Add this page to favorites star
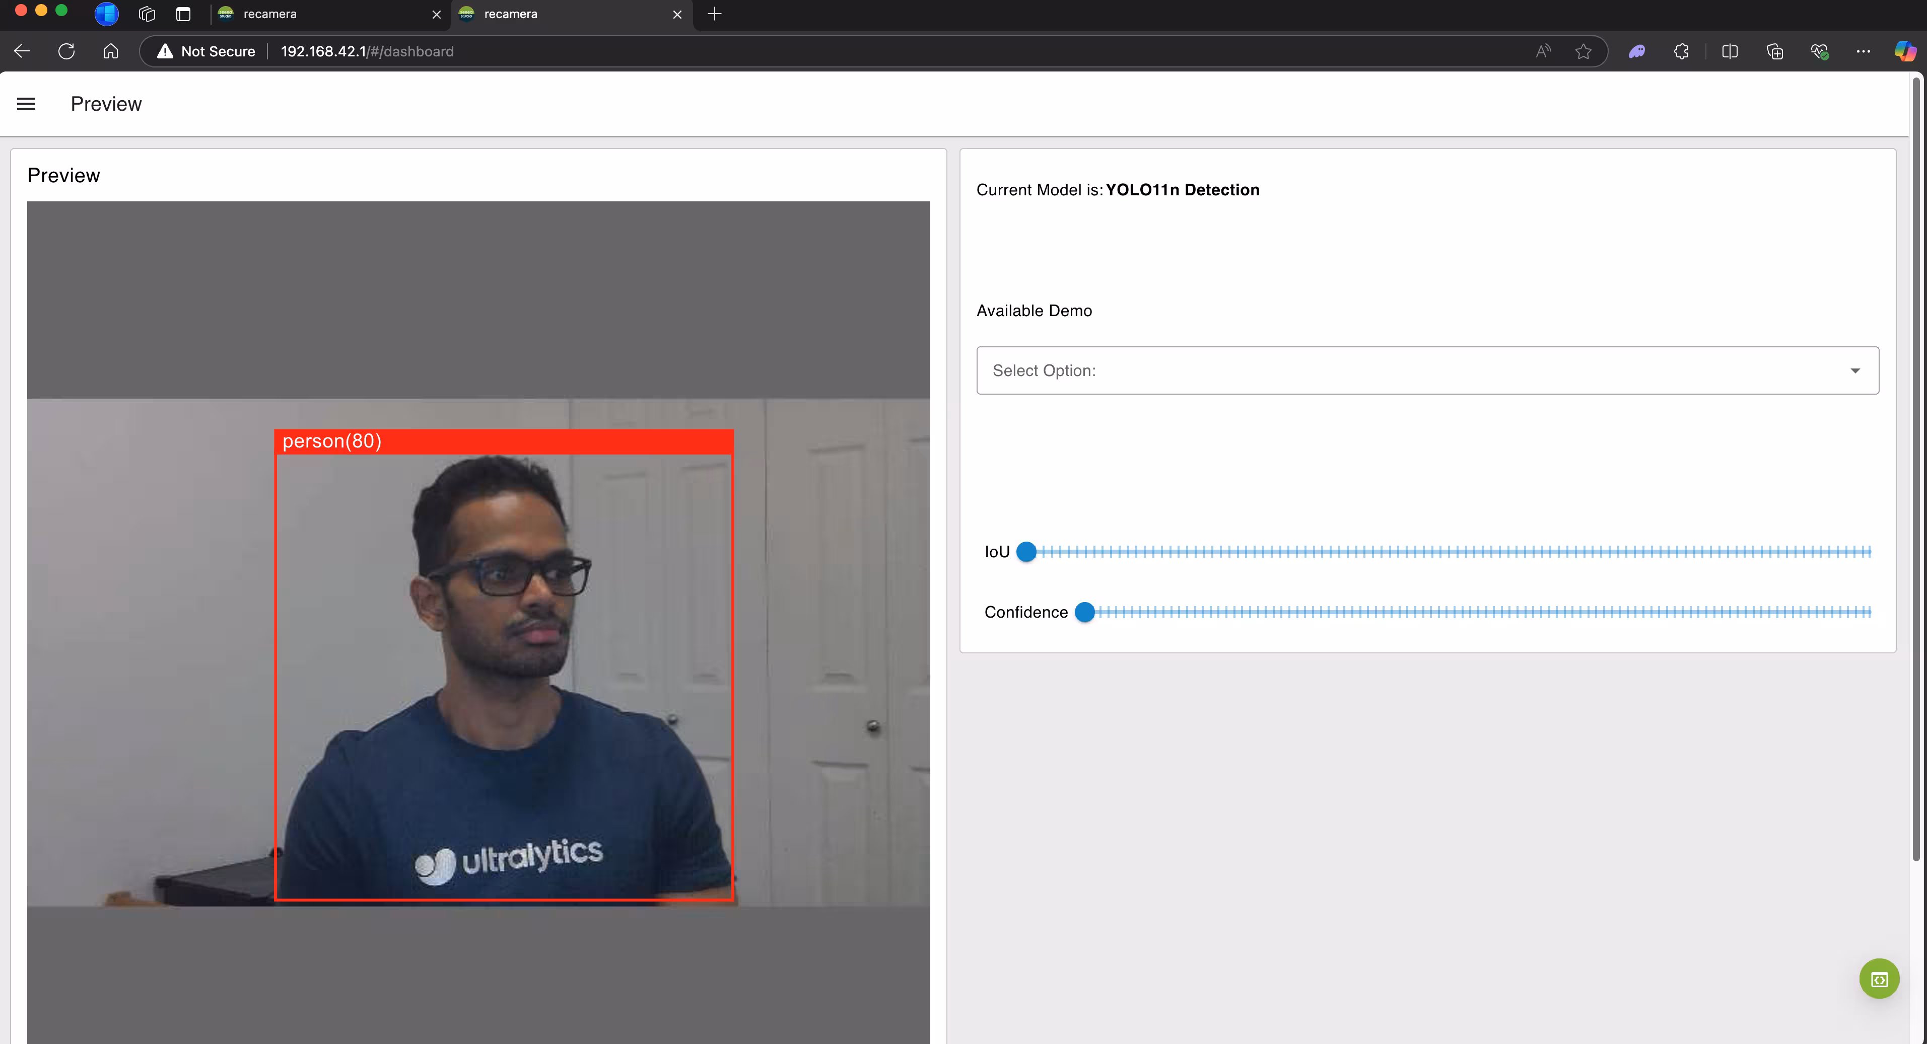The width and height of the screenshot is (1927, 1044). pyautogui.click(x=1583, y=51)
